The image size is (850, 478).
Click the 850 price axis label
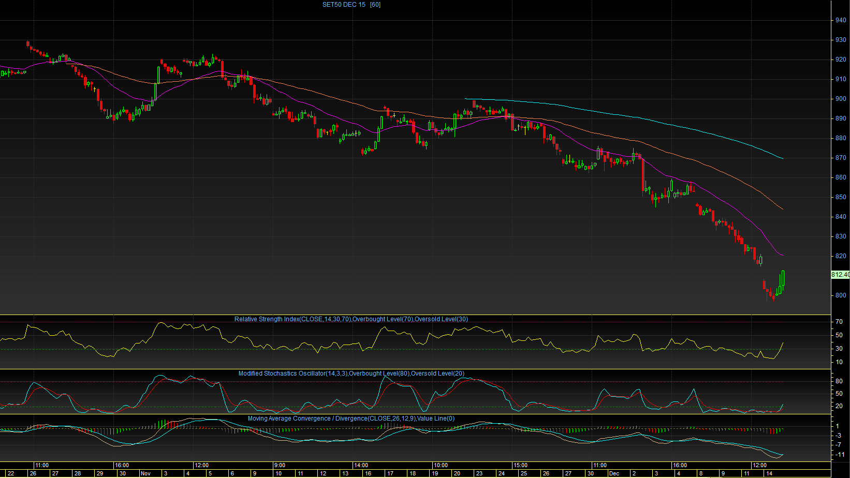tap(840, 197)
